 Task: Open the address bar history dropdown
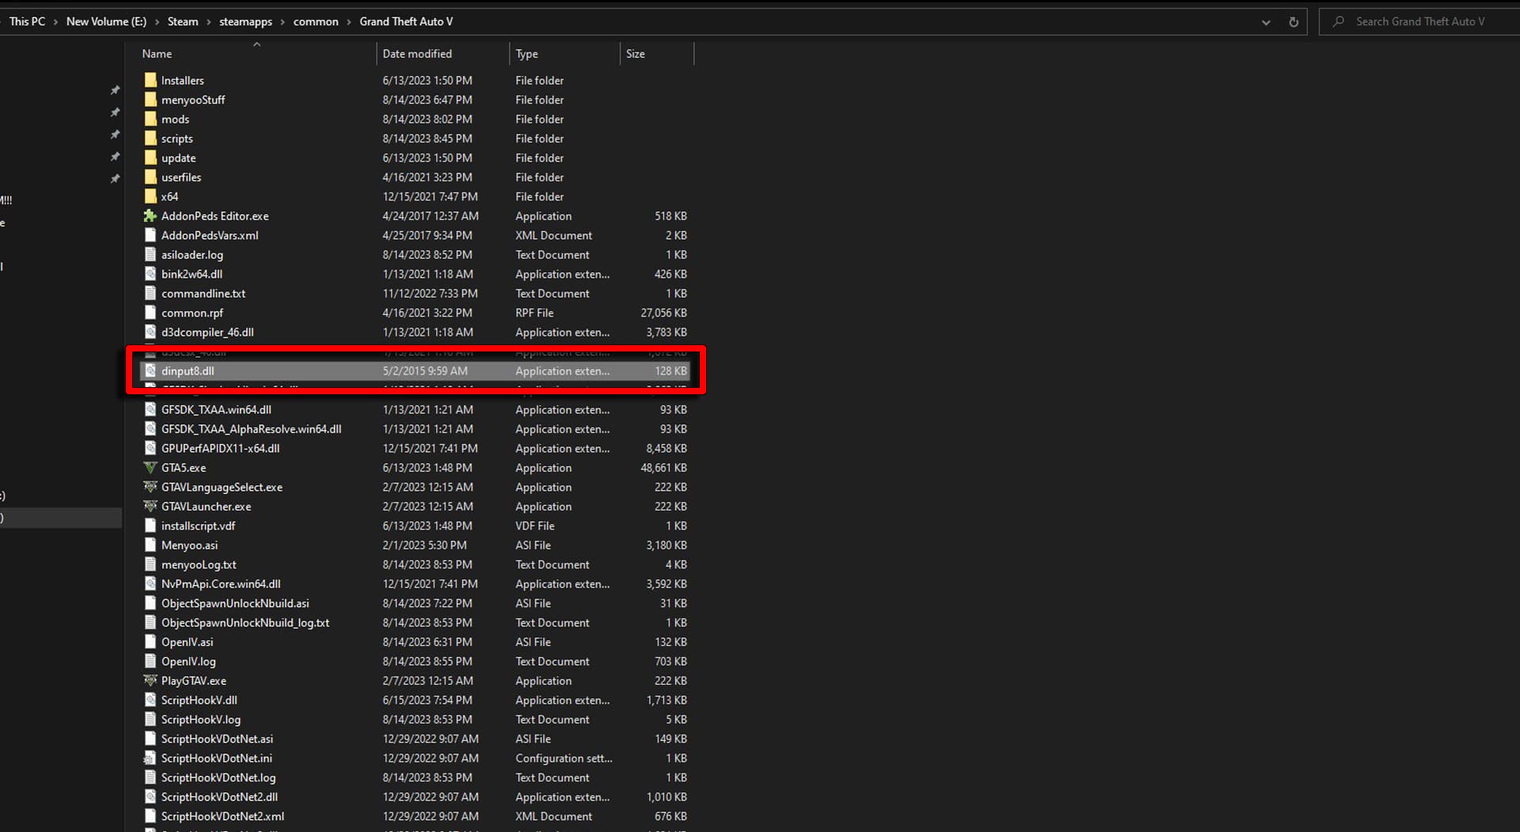(x=1266, y=22)
